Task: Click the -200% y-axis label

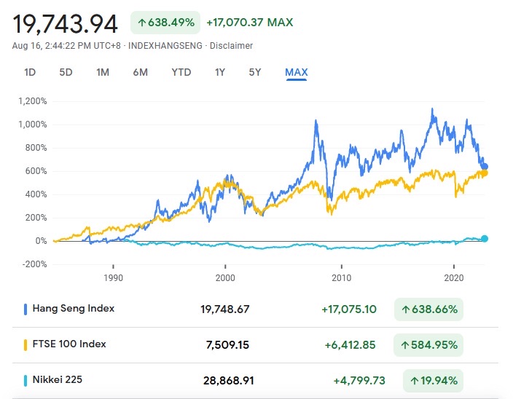Action: [x=35, y=264]
